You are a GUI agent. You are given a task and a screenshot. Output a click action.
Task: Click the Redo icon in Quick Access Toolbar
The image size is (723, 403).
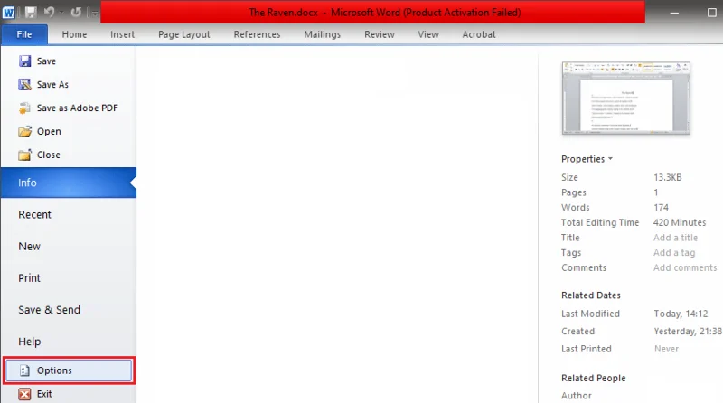tap(76, 13)
